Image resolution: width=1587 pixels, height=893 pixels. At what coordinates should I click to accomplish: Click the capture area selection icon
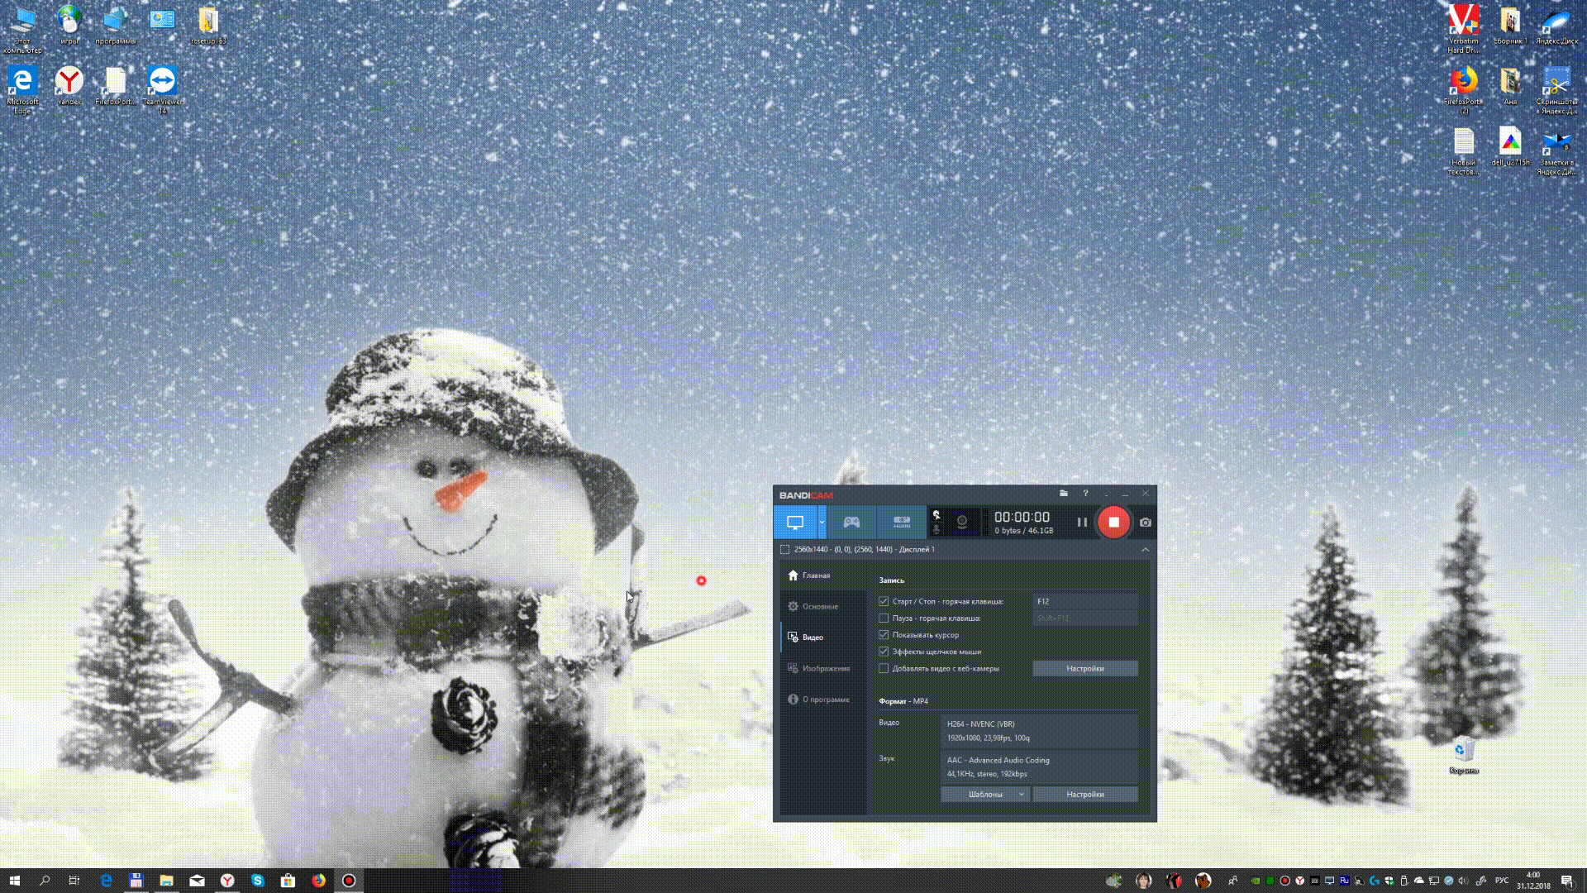point(784,550)
